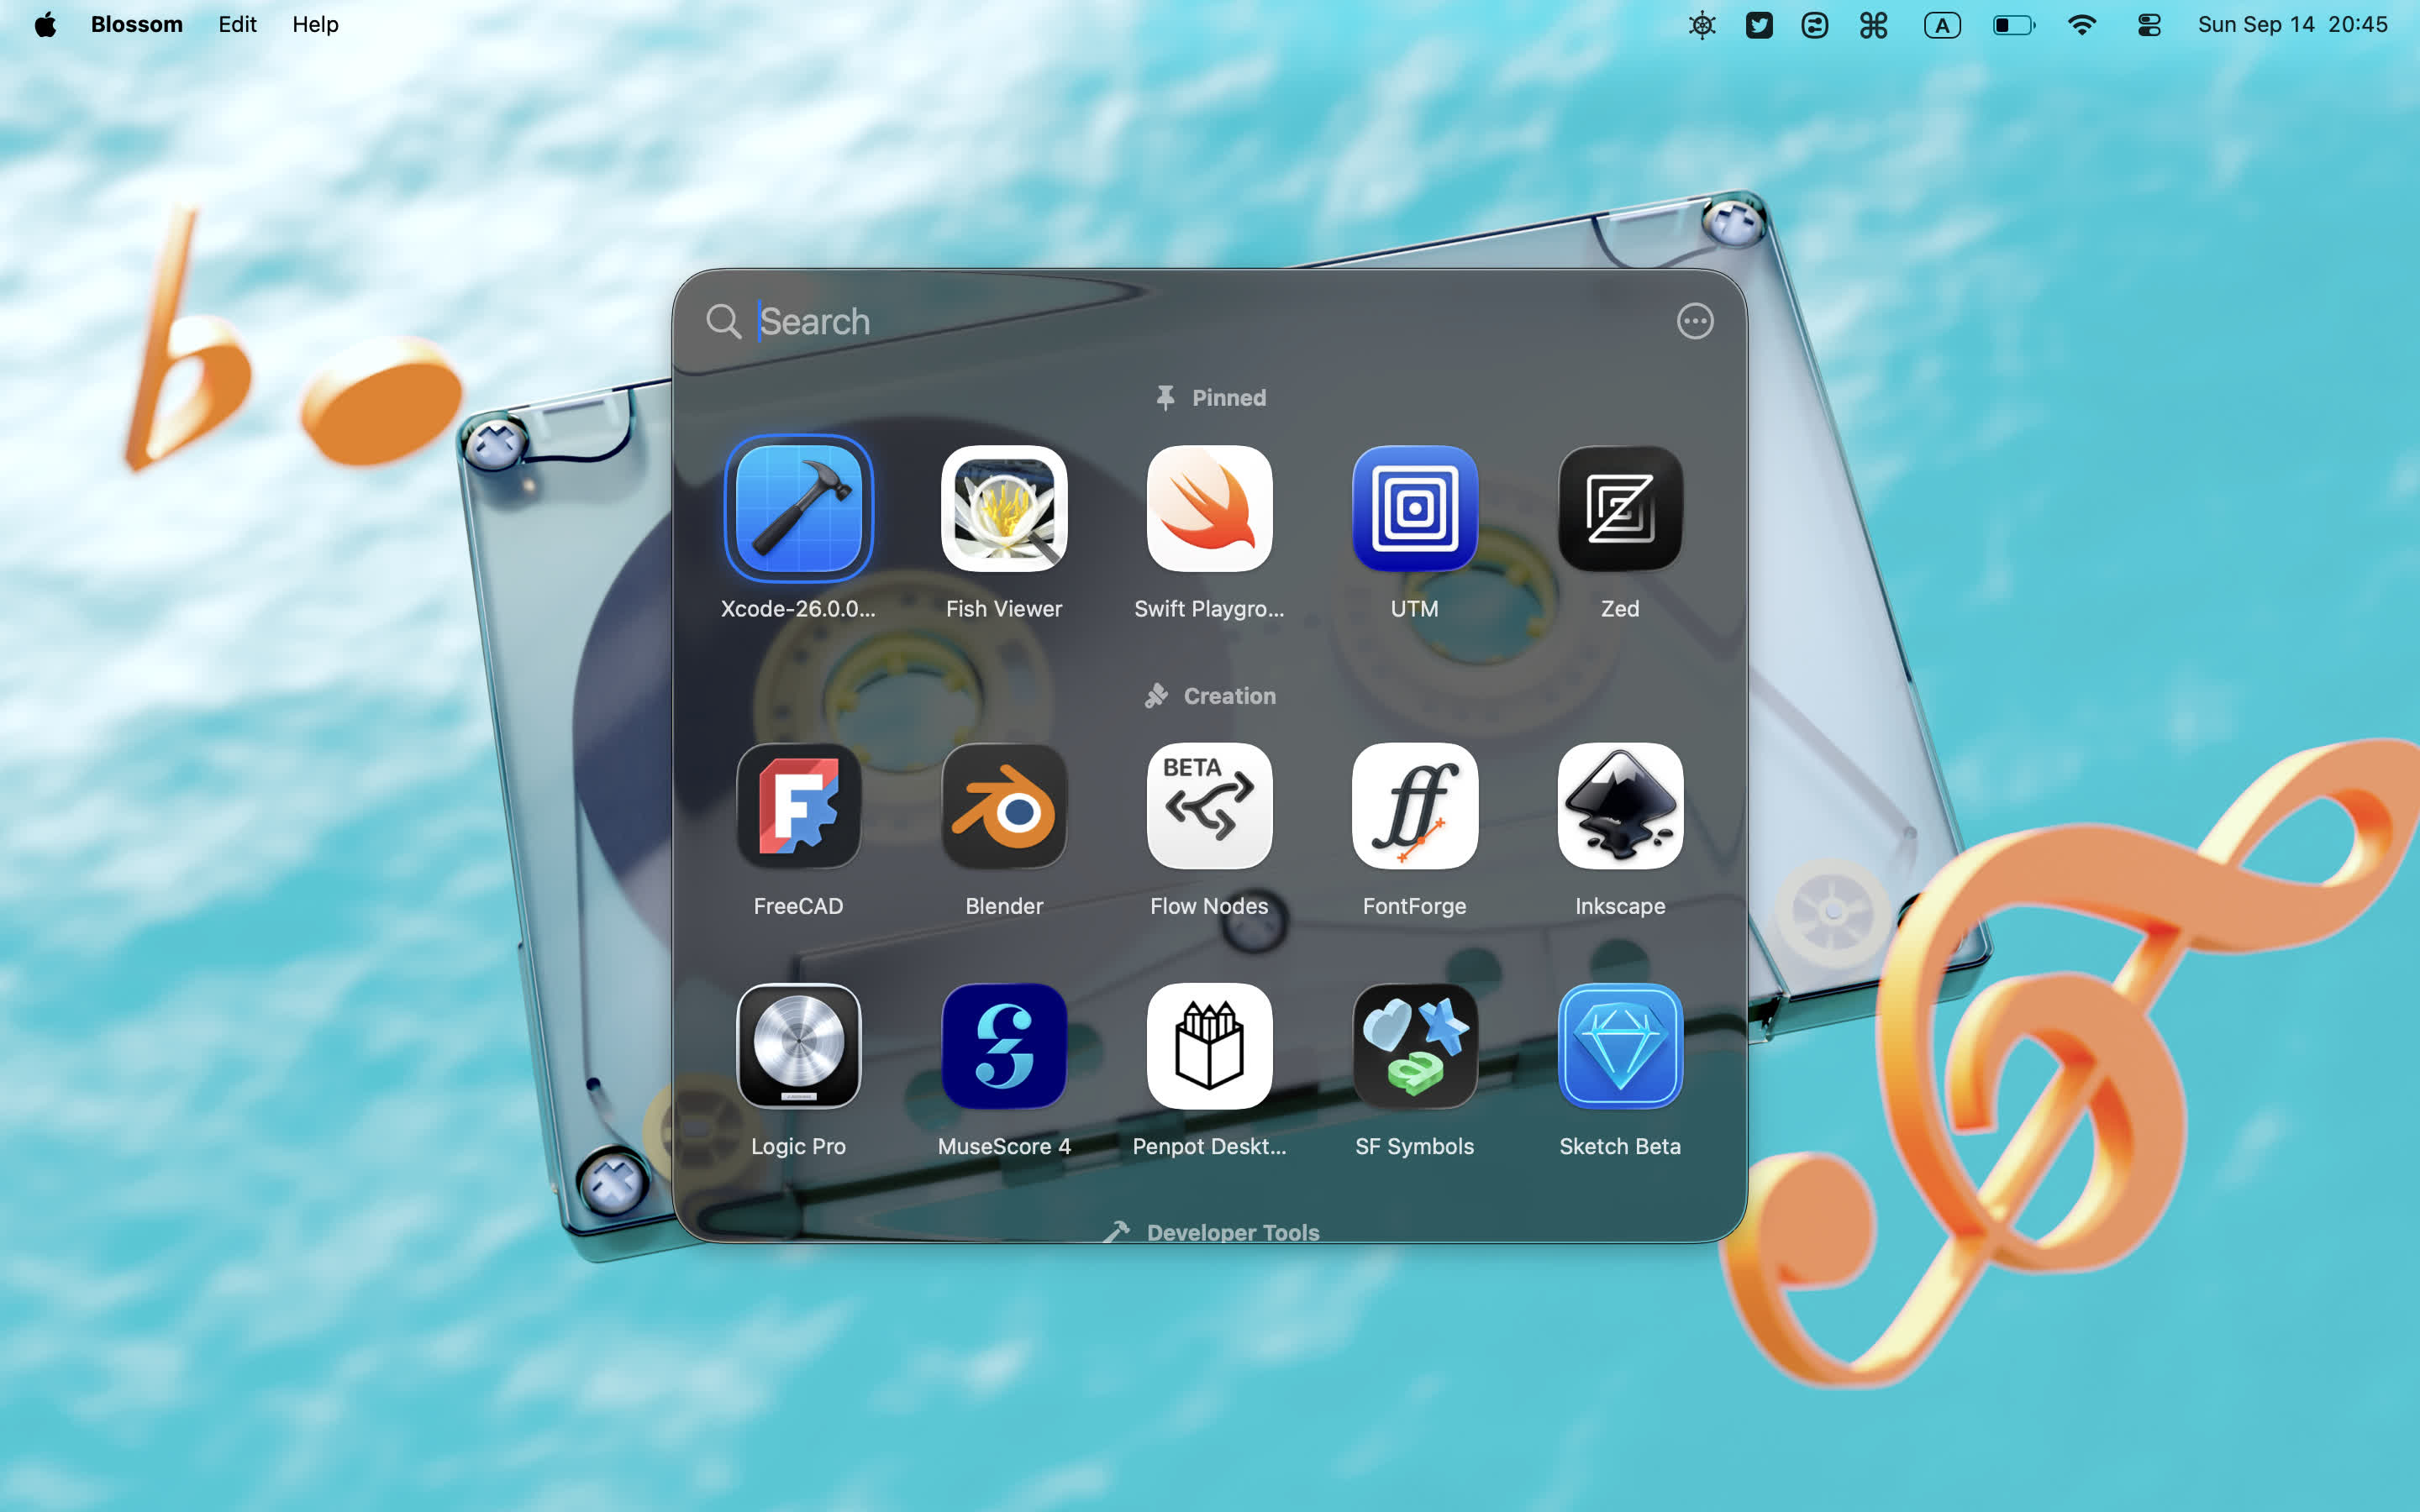Open Blender
2420x1512 pixels.
1005,805
